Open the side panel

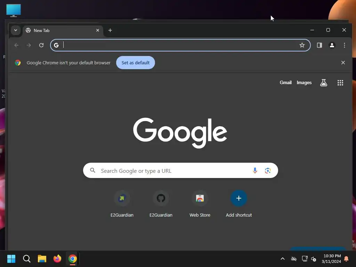(319, 45)
